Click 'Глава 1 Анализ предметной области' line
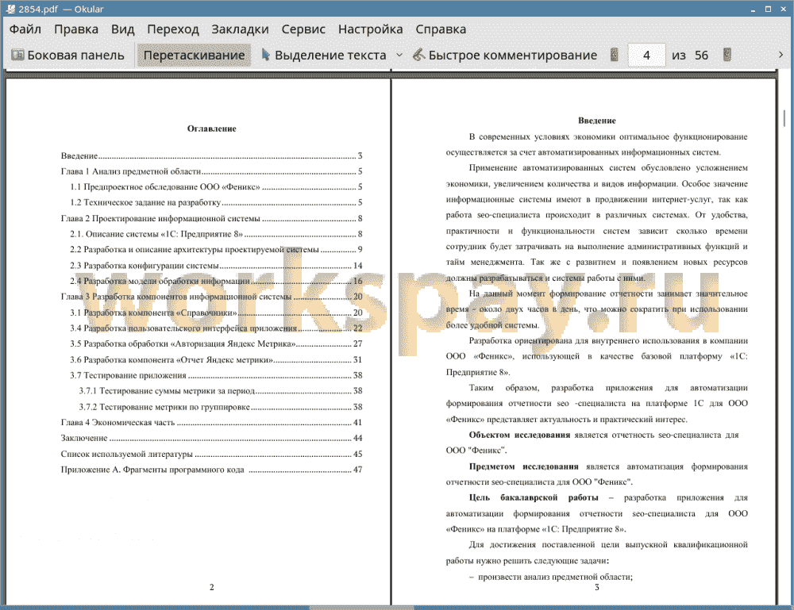 coord(212,171)
